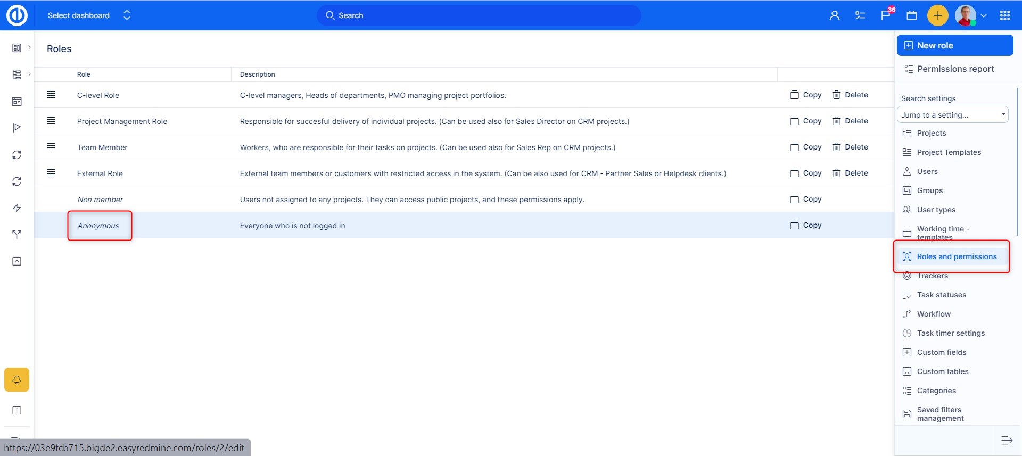Open the user profile icon in top bar
This screenshot has width=1022, height=456.
[835, 15]
